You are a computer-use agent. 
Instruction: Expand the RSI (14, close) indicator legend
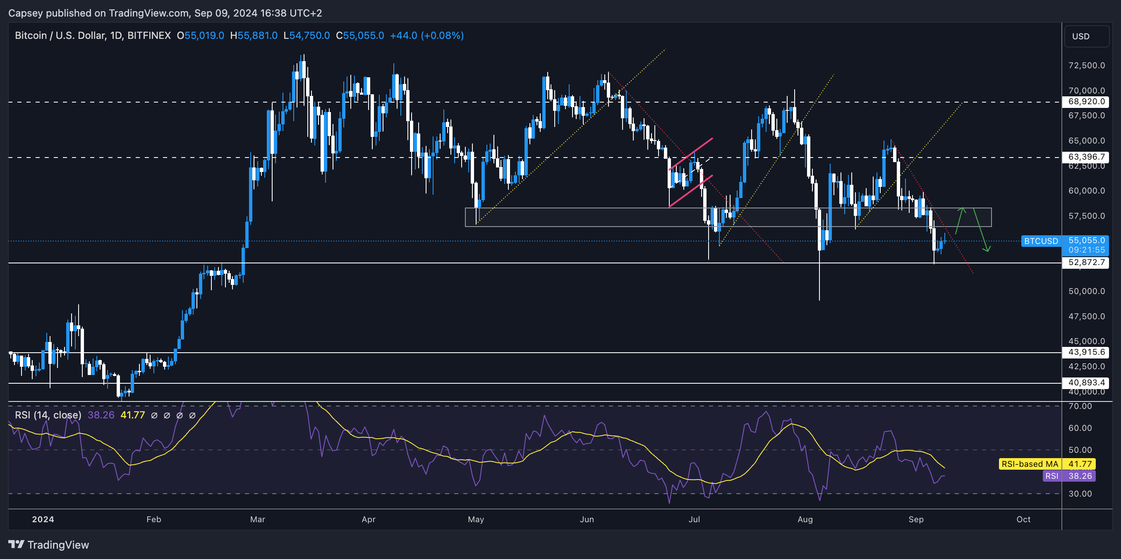[x=48, y=415]
